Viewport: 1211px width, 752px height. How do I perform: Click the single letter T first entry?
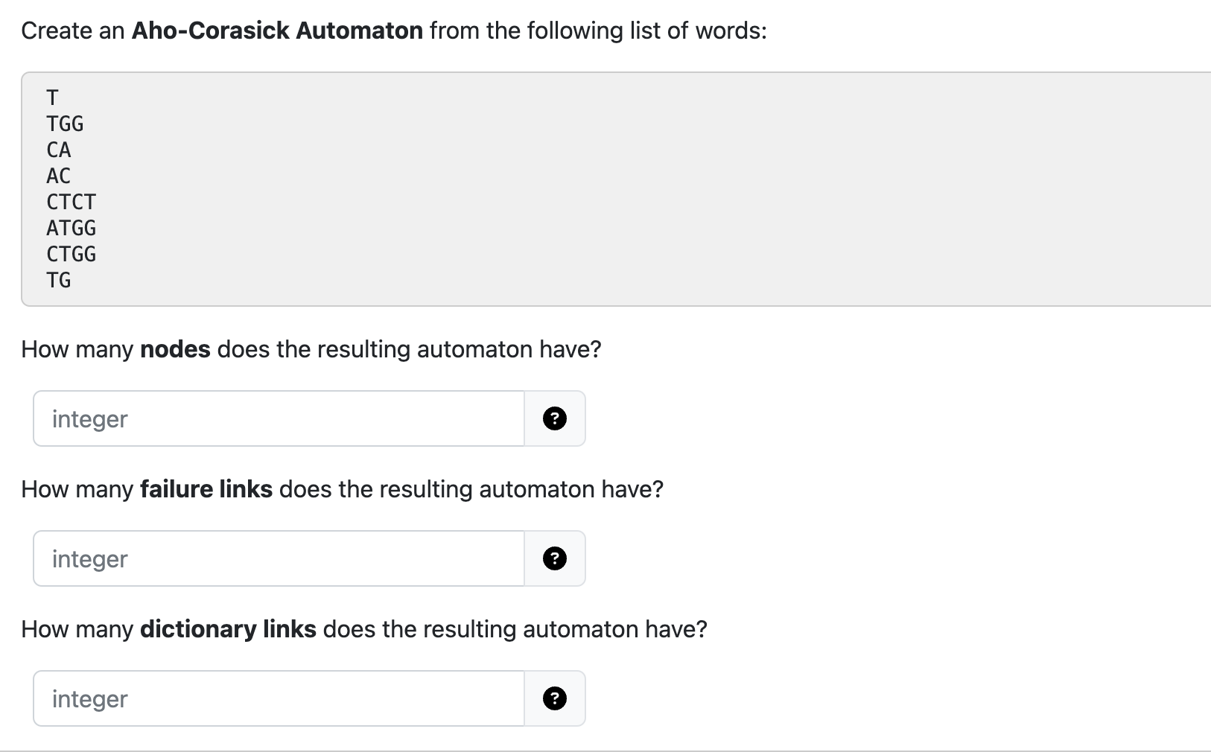[52, 98]
